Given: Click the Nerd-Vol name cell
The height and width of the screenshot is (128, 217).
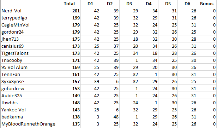Looking at the screenshot, I should [x=29, y=11].
